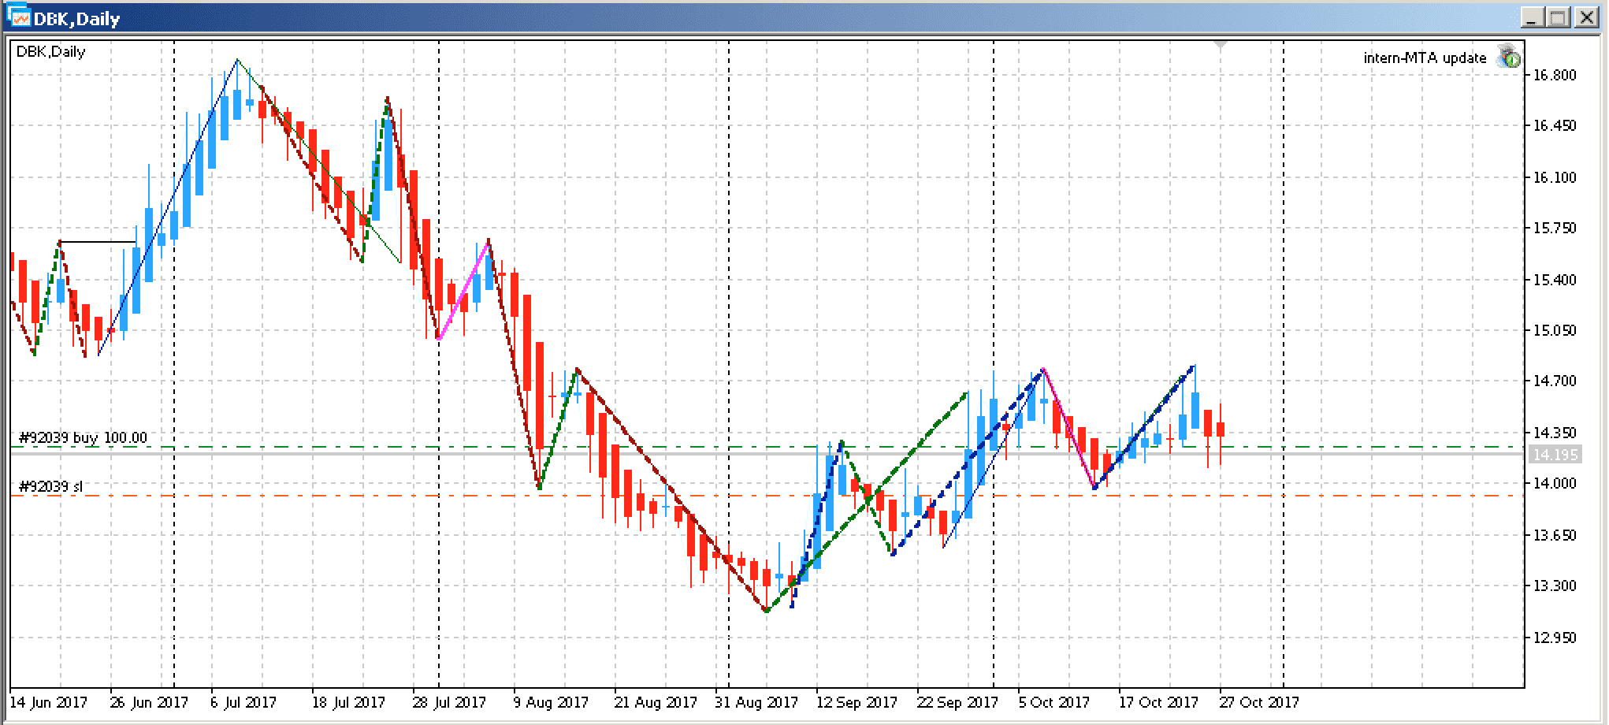Image resolution: width=1609 pixels, height=725 pixels.
Task: Click the 13.300 price scale value
Action: (1555, 586)
